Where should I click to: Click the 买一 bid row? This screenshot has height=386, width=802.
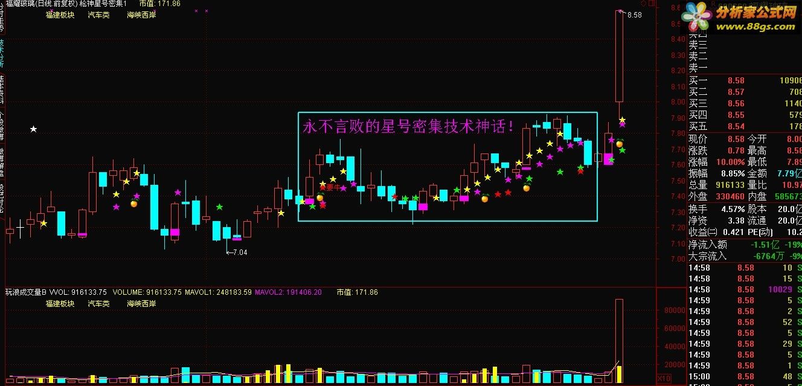[745, 80]
